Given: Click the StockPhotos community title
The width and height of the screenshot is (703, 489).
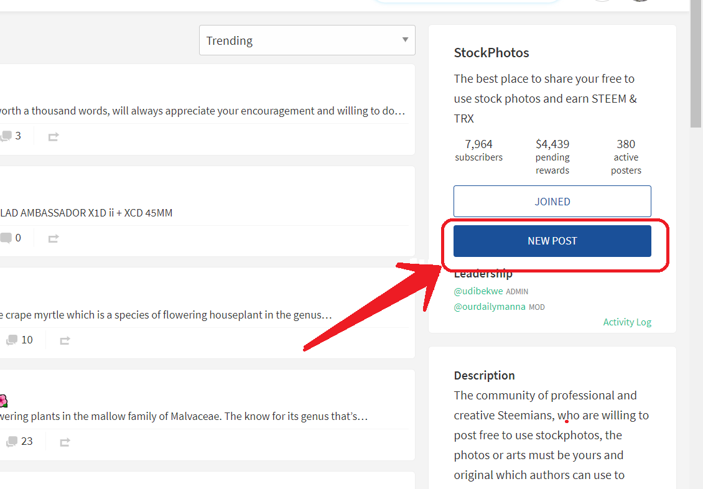Looking at the screenshot, I should pyautogui.click(x=491, y=53).
